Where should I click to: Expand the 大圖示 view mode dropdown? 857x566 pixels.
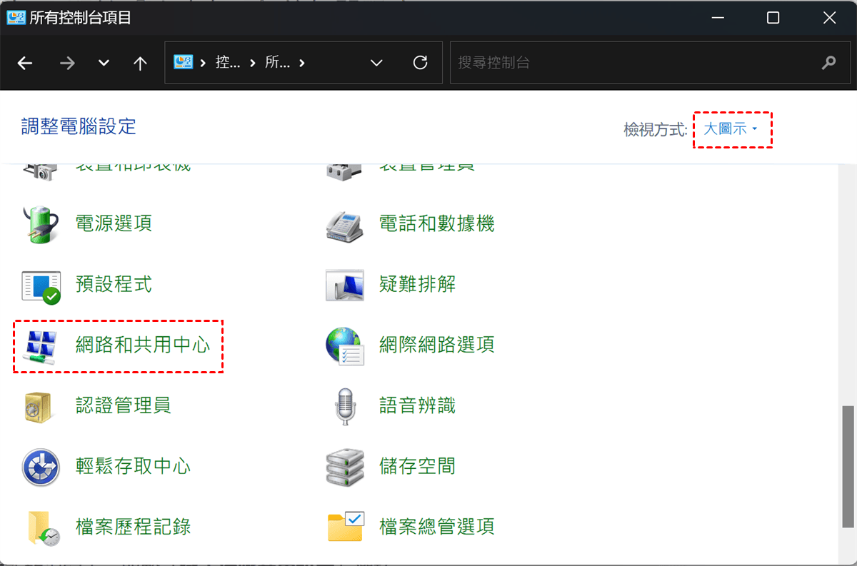[x=731, y=129]
